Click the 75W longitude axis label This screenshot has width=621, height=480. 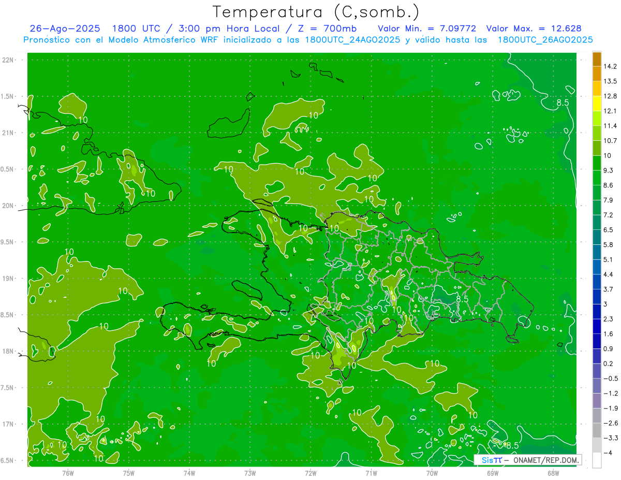pos(129,473)
